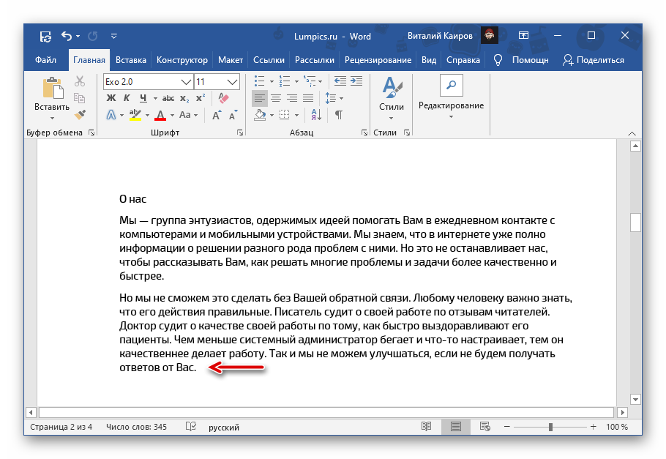
Task: Switch to the Рецензирование tab
Action: point(378,60)
